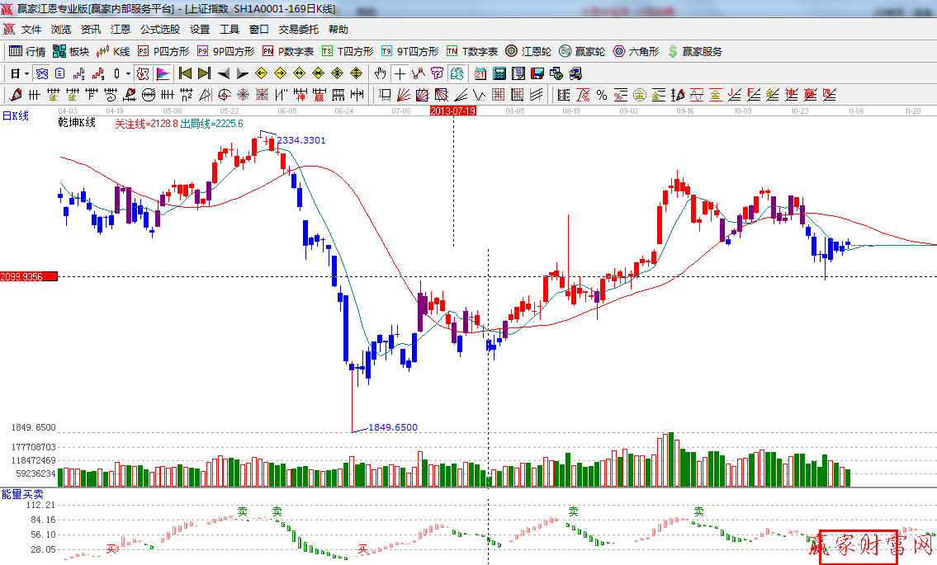The width and height of the screenshot is (937, 565).
Task: Click the 2013-07-19 date marker on timeline
Action: tap(453, 111)
